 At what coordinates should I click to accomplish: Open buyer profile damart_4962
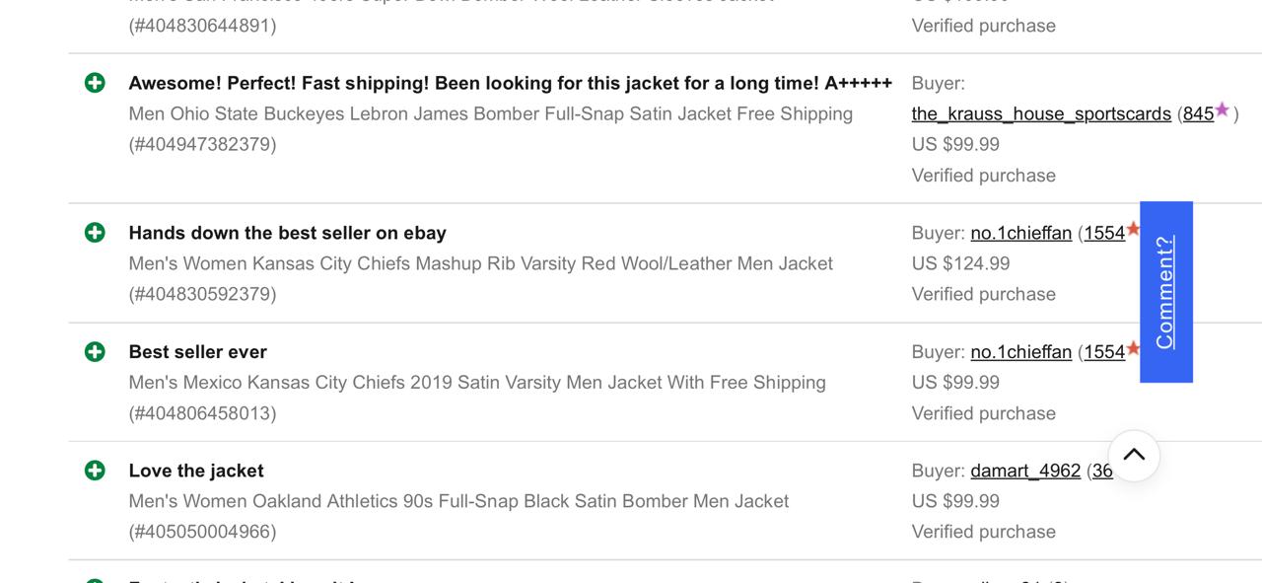click(x=1025, y=471)
